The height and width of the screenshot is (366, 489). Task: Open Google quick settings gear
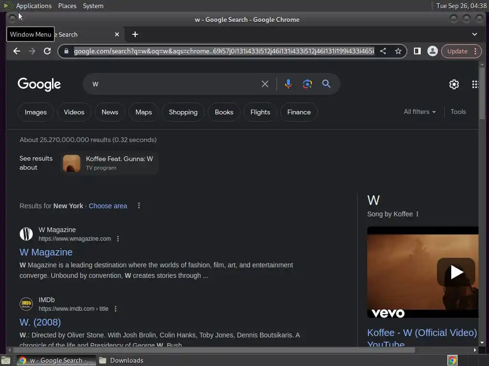coord(454,84)
